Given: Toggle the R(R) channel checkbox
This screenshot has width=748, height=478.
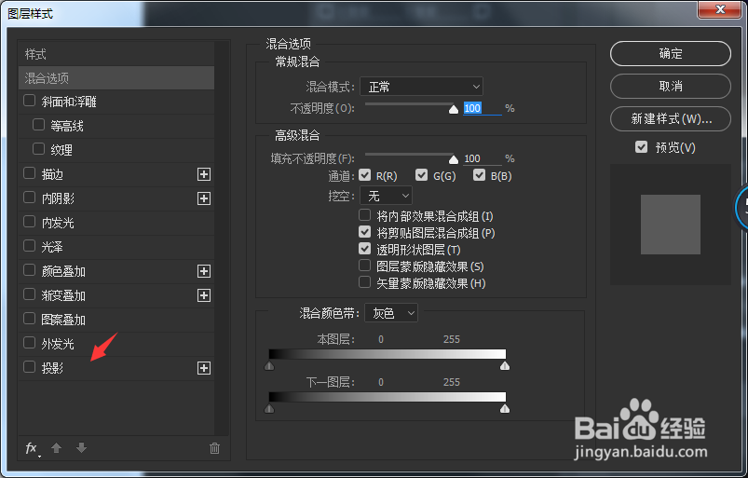Looking at the screenshot, I should coord(365,175).
